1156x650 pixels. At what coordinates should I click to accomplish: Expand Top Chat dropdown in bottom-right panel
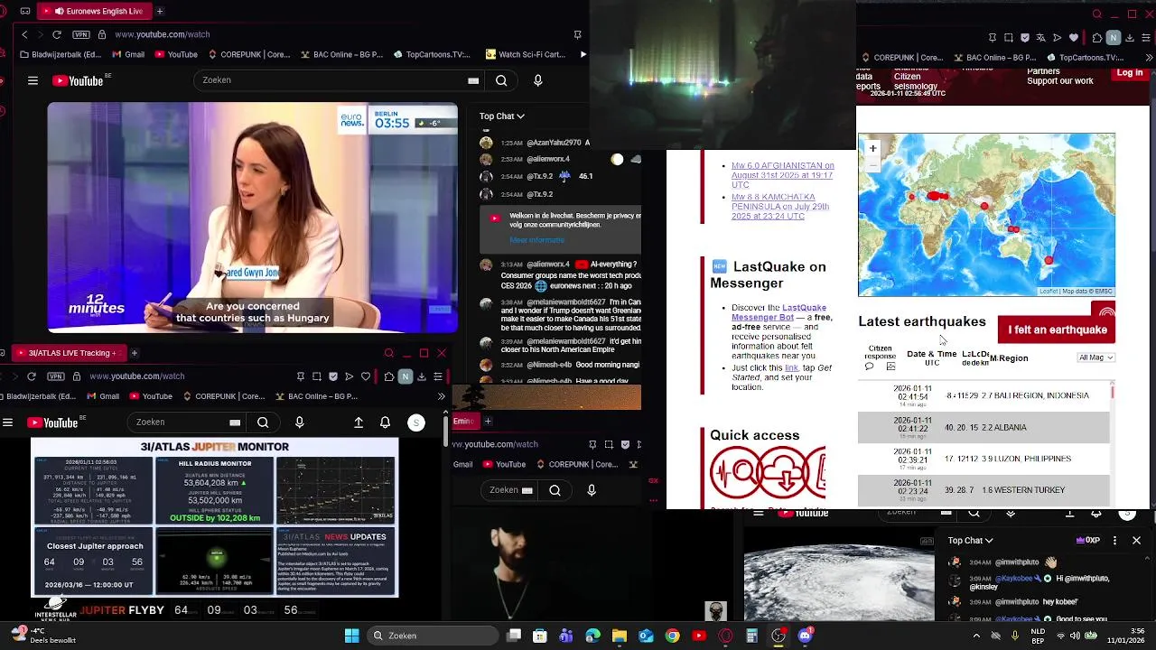pos(970,541)
